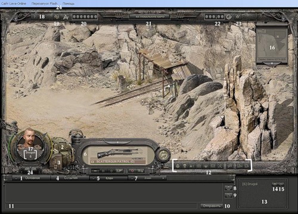Click into the chat message input field
This screenshot has height=214, width=298.
click(101, 206)
